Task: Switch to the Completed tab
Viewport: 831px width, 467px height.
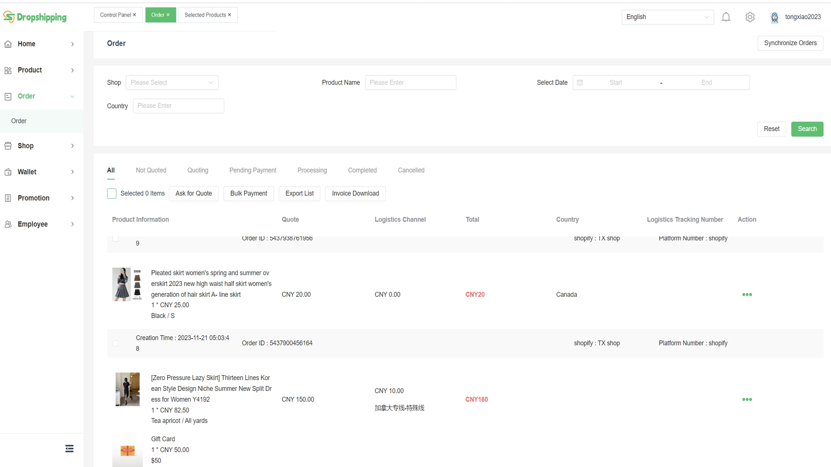Action: click(362, 170)
